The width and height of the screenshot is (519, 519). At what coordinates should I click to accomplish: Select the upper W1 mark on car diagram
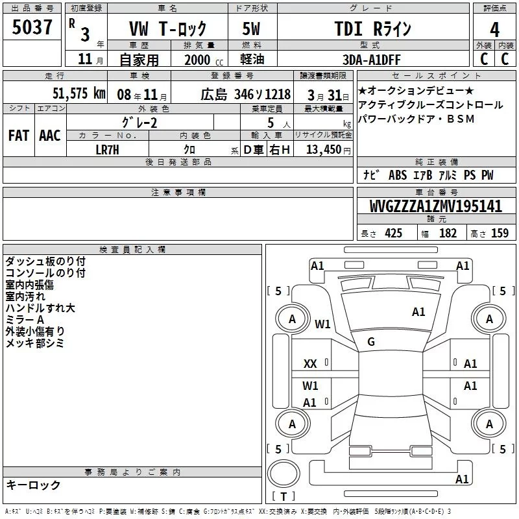click(322, 324)
